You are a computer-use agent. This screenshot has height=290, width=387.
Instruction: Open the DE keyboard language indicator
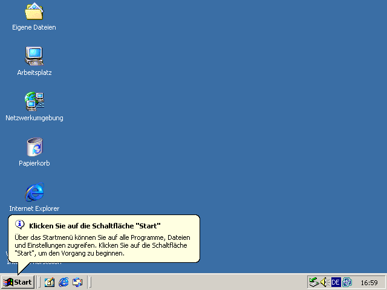coord(336,282)
